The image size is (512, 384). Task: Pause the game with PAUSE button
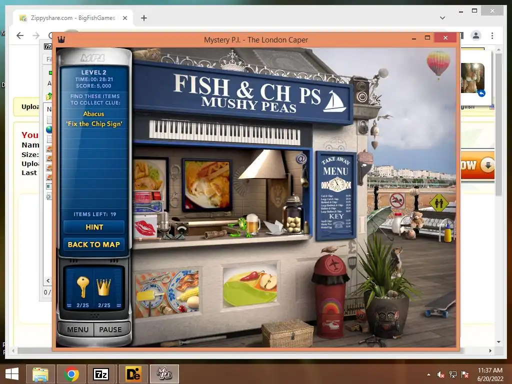(x=110, y=329)
